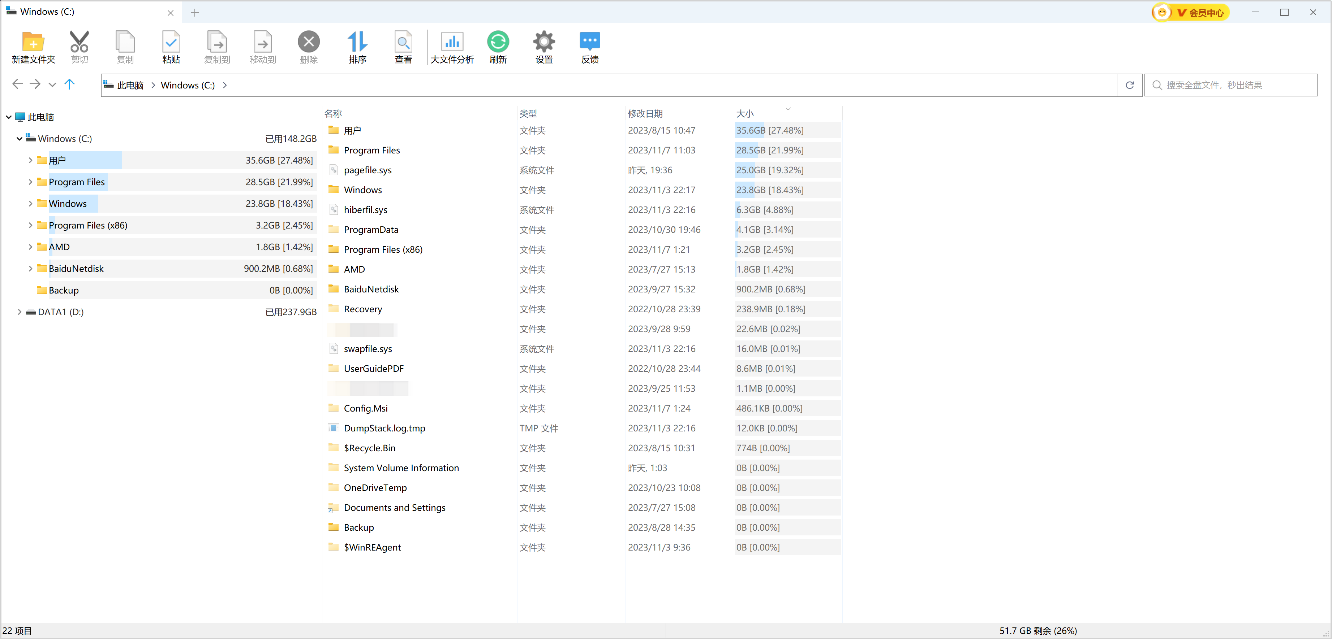Viewport: 1332px width, 639px height.
Task: Go forward with the right arrow
Action: [x=35, y=84]
